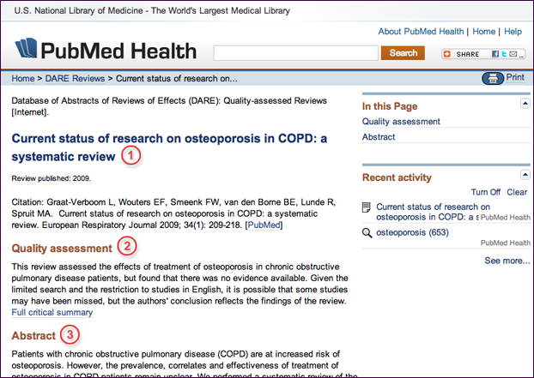534x378 pixels.
Task: Click the printer icon
Action: point(493,79)
